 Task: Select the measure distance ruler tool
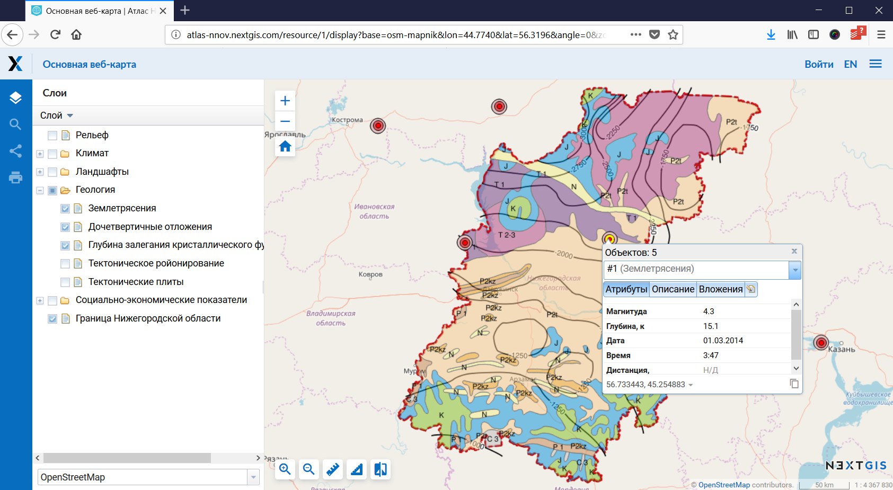(333, 469)
